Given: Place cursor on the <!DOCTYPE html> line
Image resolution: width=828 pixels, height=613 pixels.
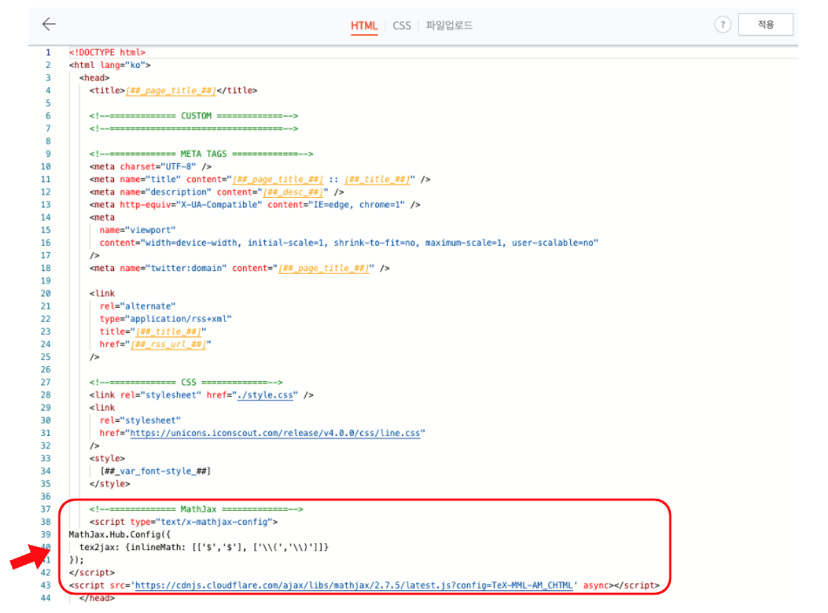Looking at the screenshot, I should coord(107,52).
